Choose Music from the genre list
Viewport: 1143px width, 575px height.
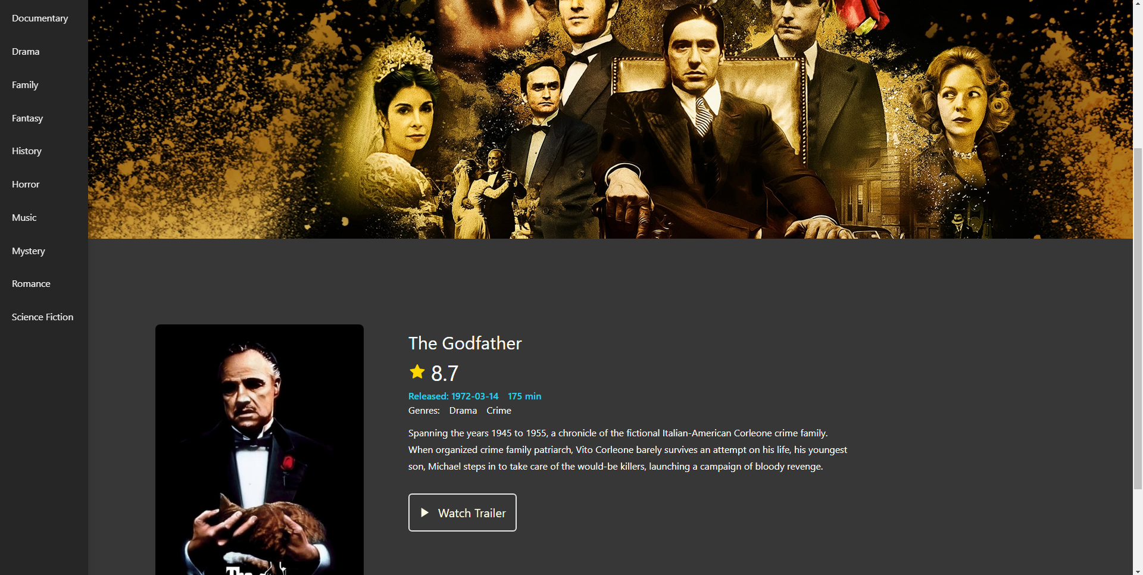point(24,218)
